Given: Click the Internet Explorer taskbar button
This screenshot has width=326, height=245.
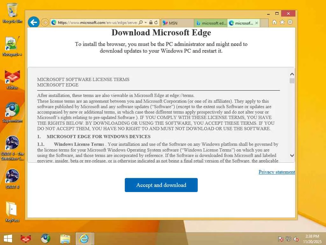Looking at the screenshot, I should (x=84, y=239).
